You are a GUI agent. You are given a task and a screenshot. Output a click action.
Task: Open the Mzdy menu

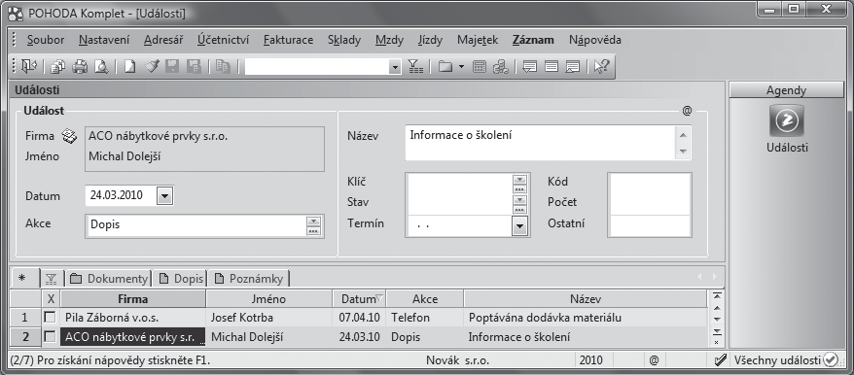coord(389,40)
